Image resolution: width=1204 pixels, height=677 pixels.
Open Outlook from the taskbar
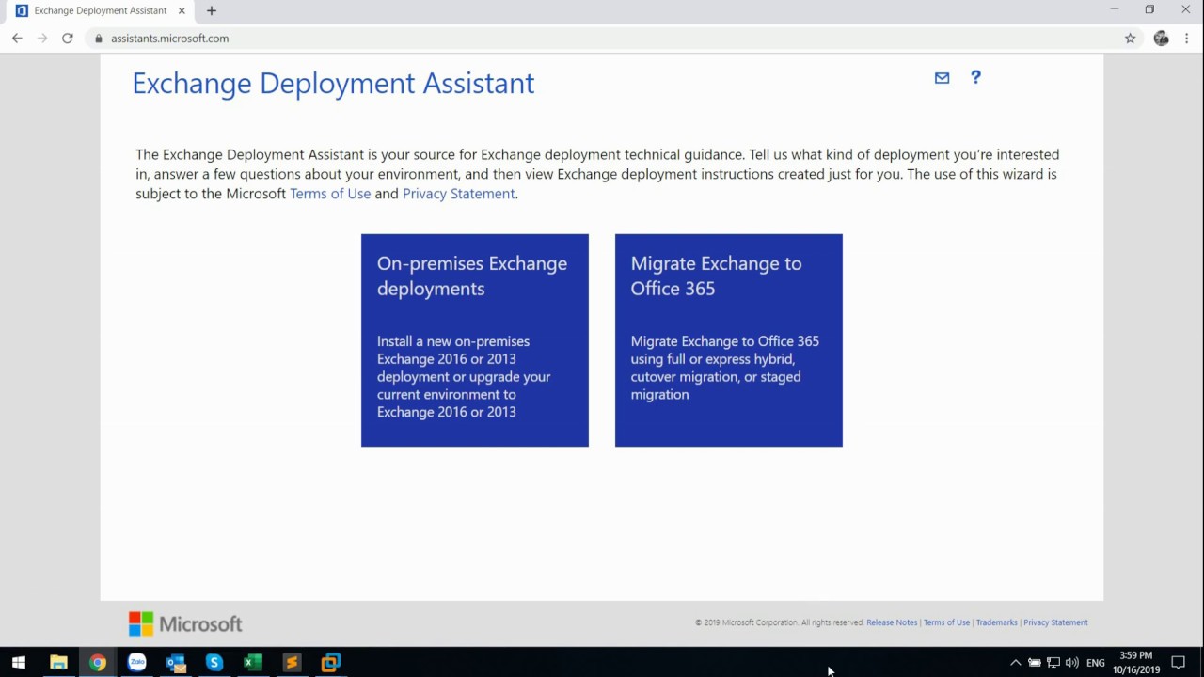tap(176, 662)
